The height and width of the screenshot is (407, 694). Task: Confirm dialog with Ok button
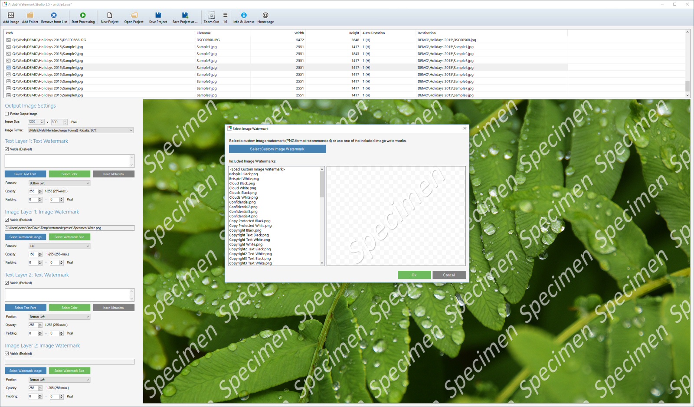point(414,275)
